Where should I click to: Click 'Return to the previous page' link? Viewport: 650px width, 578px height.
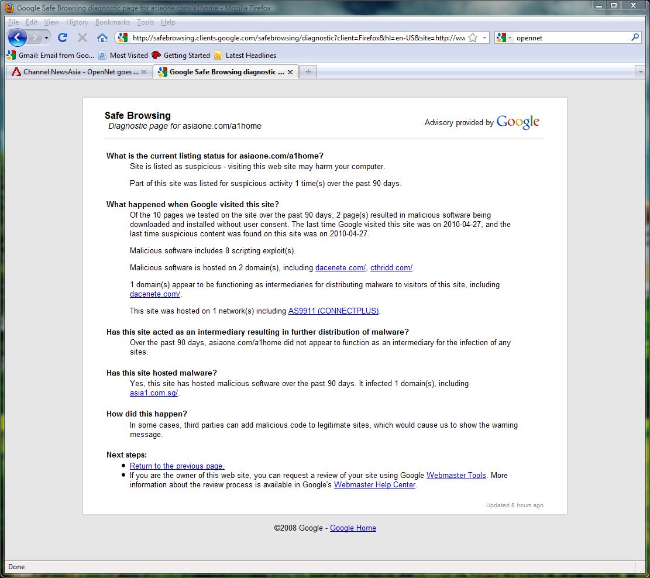(177, 466)
